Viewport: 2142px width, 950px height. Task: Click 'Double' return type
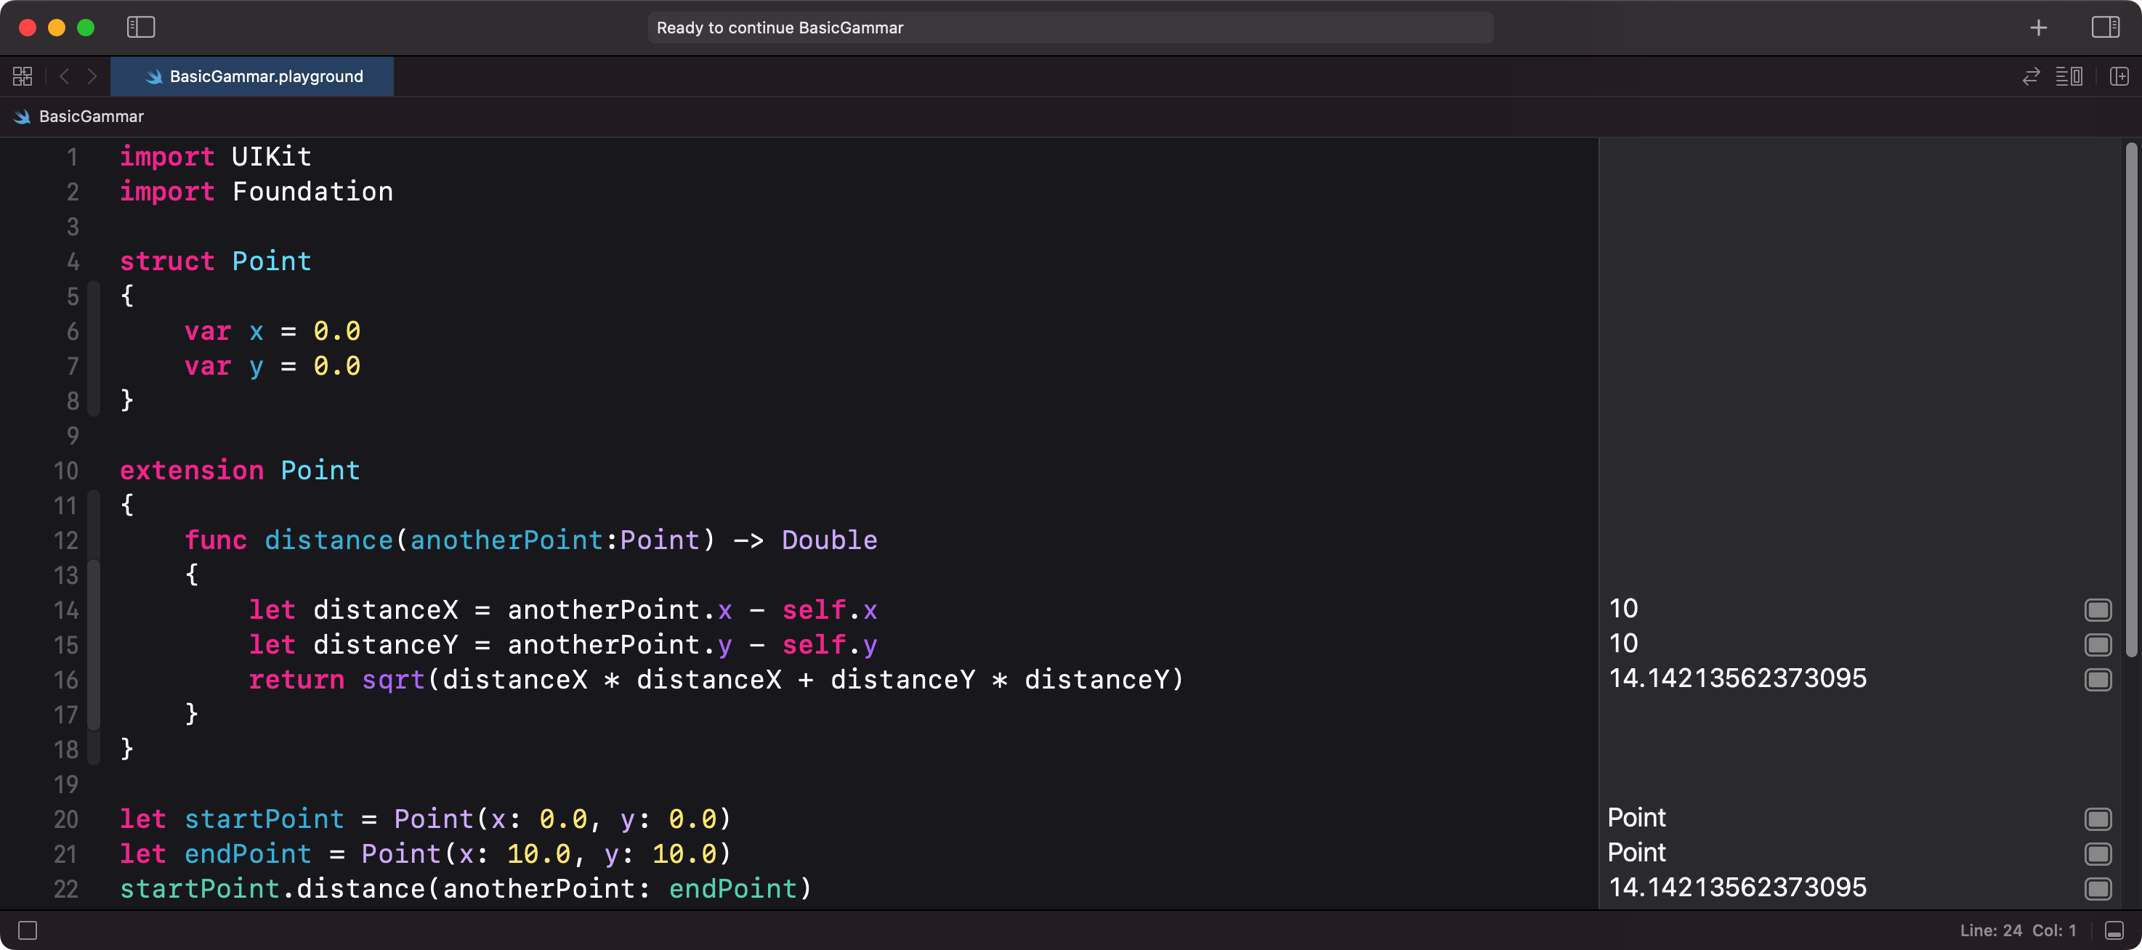(829, 540)
